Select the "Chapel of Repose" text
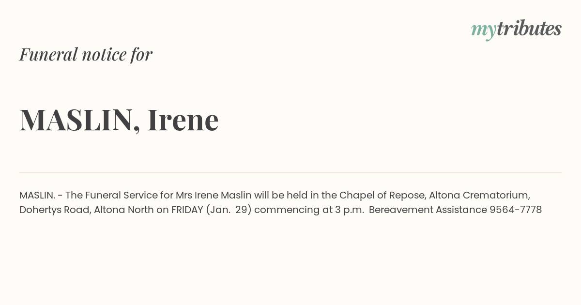 [x=382, y=195]
